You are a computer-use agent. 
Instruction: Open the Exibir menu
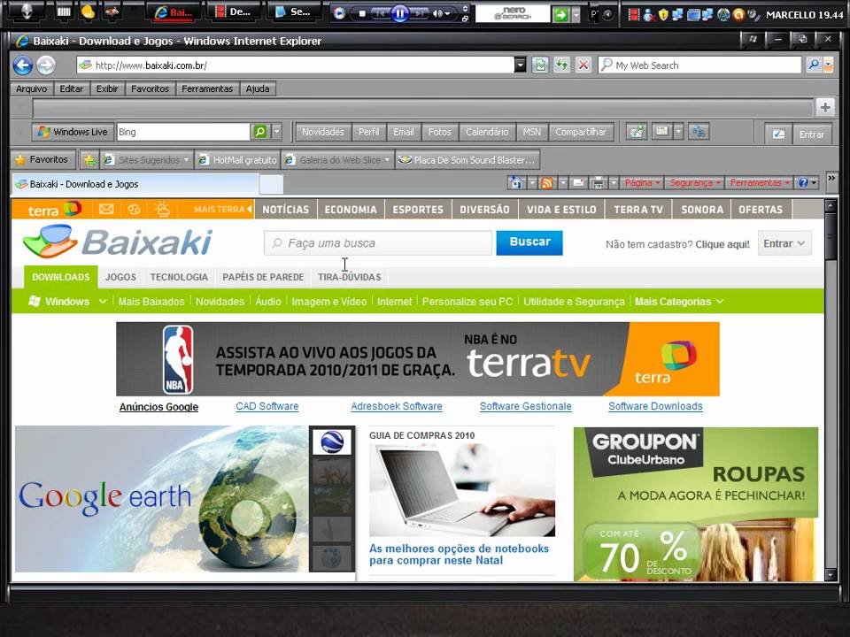pos(107,88)
